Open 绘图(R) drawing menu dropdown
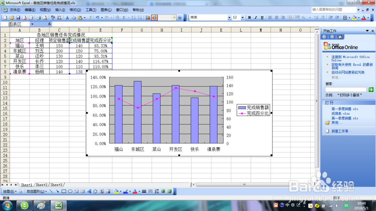 pos(10,191)
